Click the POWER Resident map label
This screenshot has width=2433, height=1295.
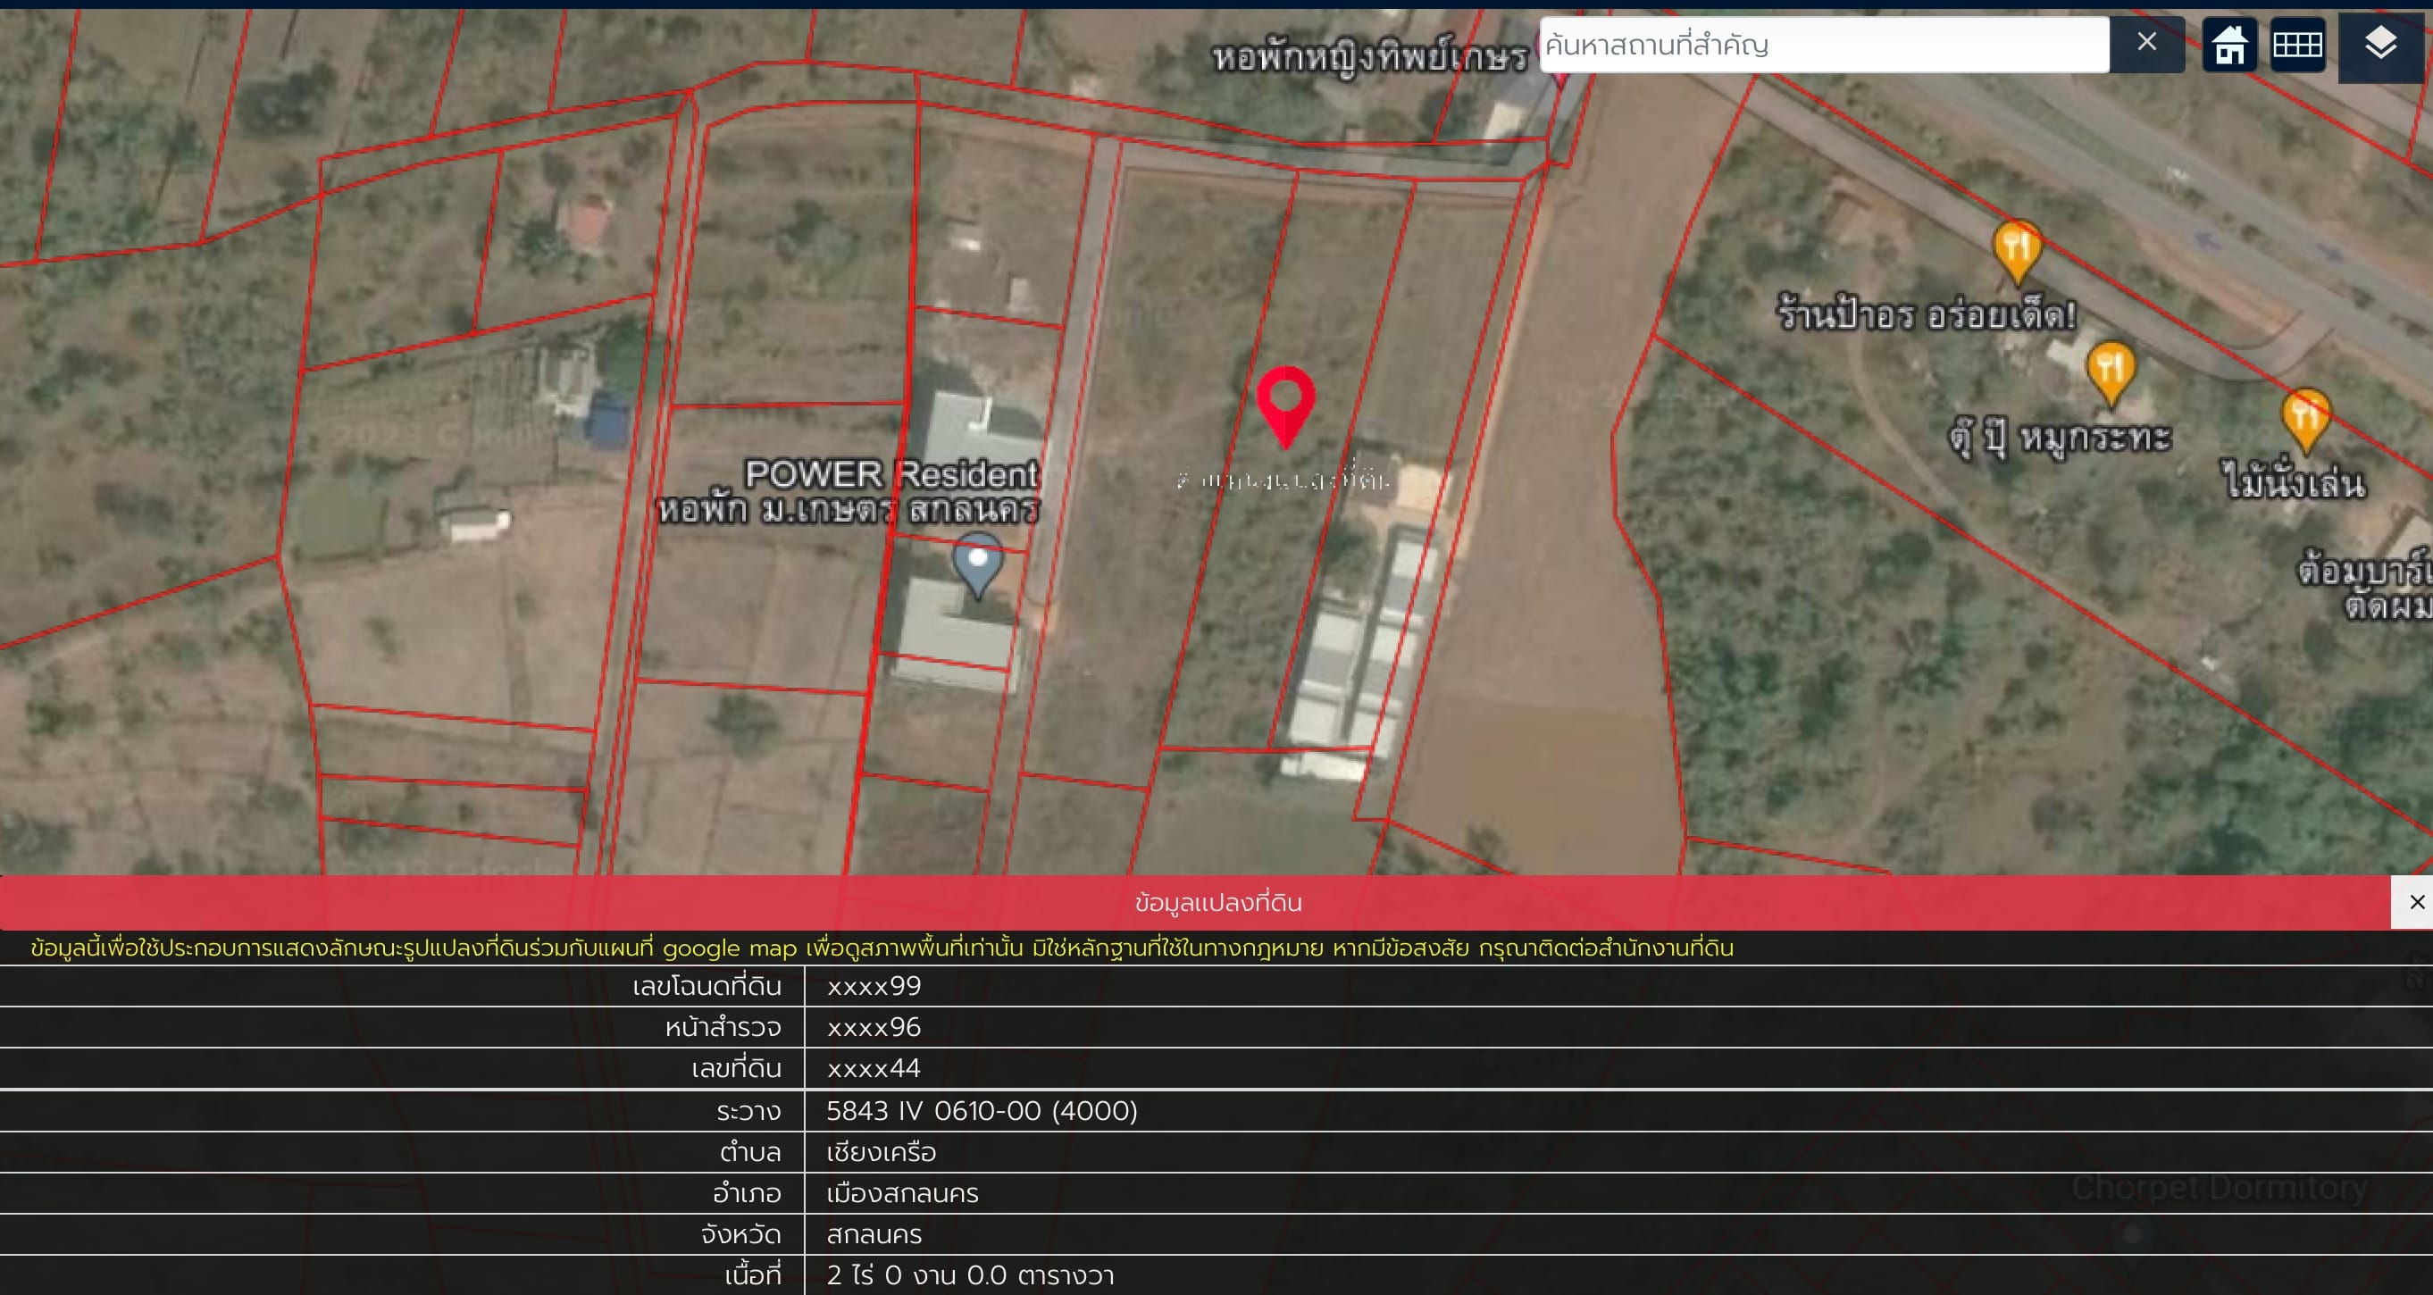coord(890,473)
